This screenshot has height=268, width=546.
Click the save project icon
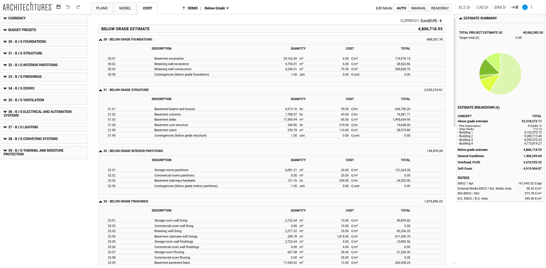(x=59, y=7)
